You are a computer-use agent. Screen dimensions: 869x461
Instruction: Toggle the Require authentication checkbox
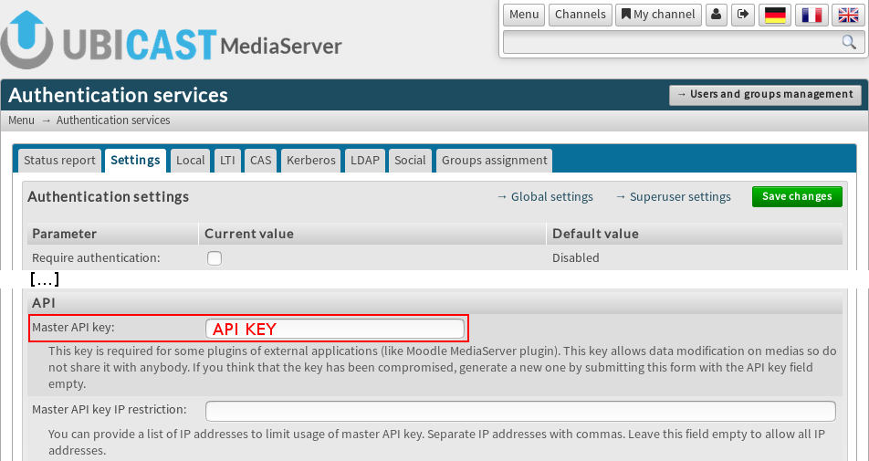click(215, 258)
